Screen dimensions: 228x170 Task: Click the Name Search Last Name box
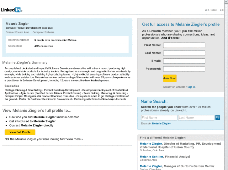[x=196, y=118]
